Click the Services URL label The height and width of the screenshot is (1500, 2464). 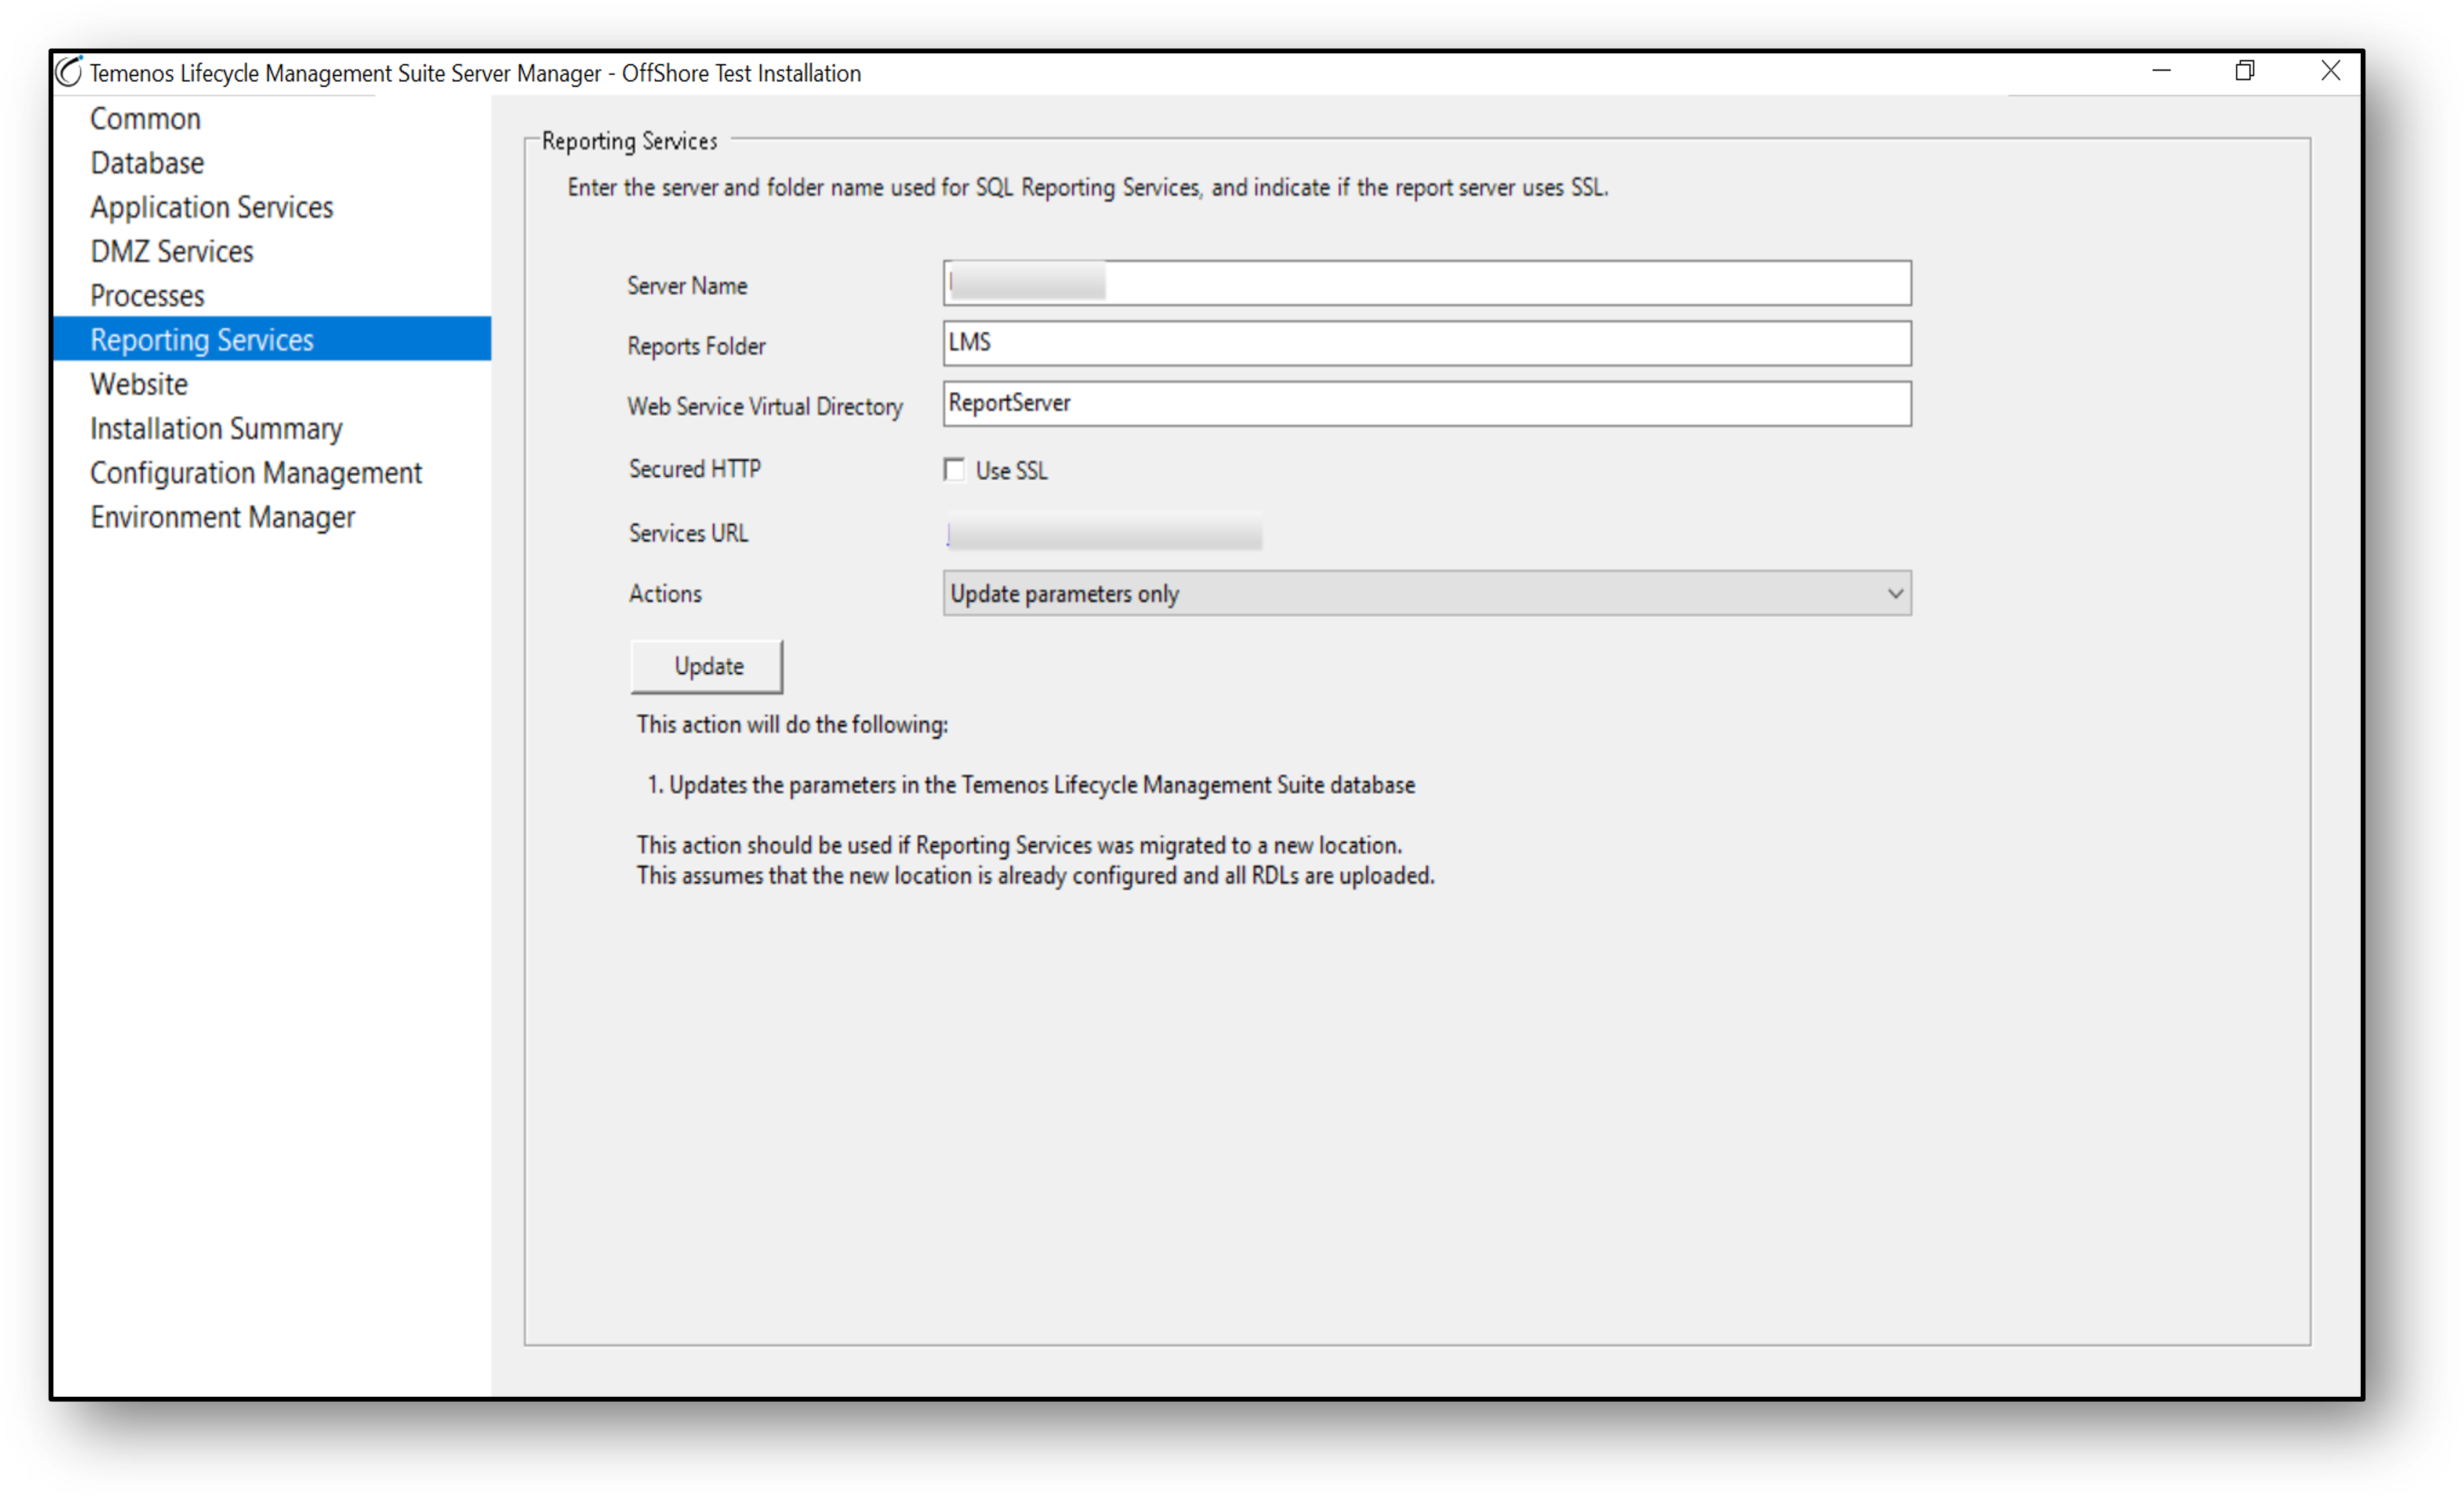point(688,533)
